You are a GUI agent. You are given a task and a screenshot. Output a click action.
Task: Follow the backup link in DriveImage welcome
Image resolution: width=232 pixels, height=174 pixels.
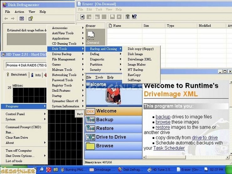point(163,117)
